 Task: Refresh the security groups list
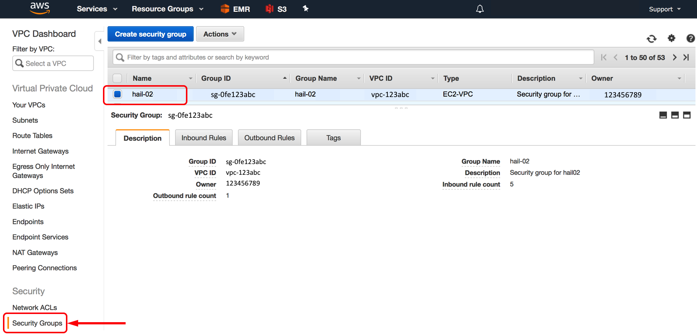coord(651,39)
